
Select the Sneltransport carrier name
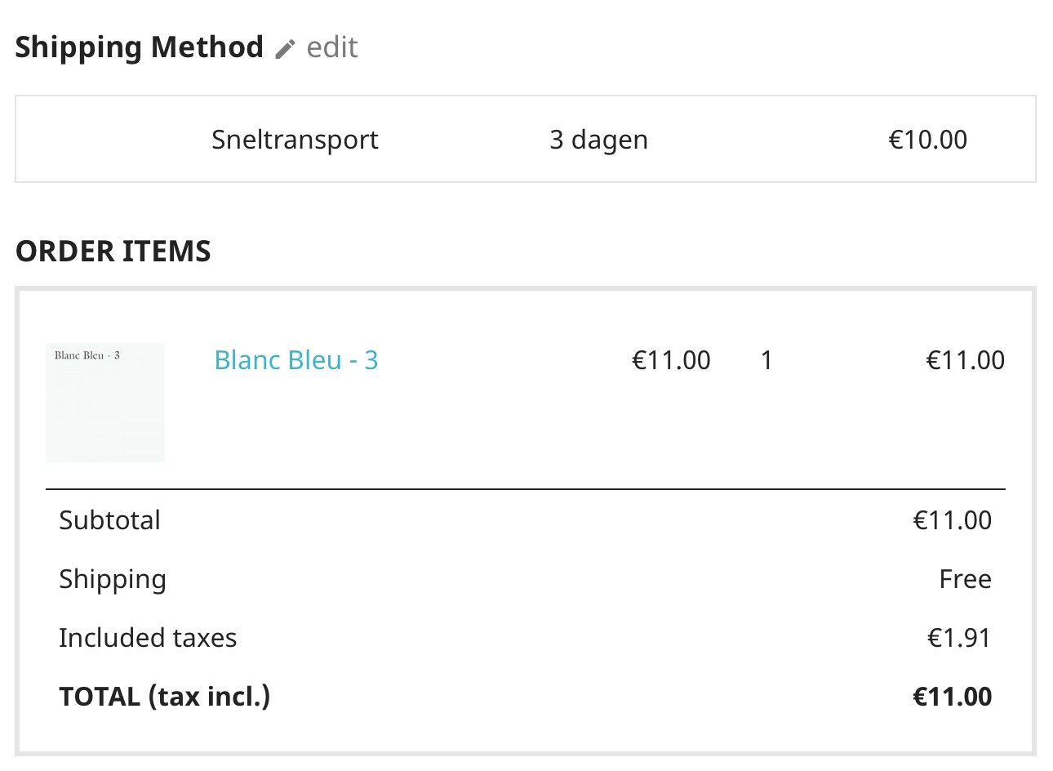tap(295, 140)
